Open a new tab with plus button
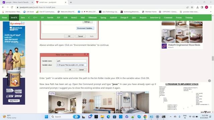 pos(71,2)
